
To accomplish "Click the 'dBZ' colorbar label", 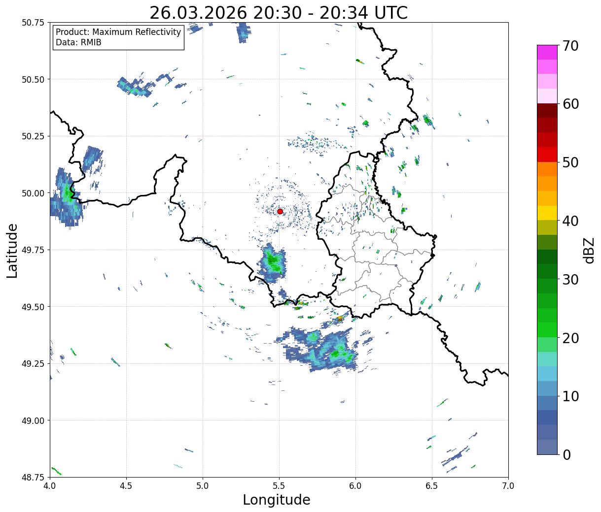I will [x=589, y=250].
